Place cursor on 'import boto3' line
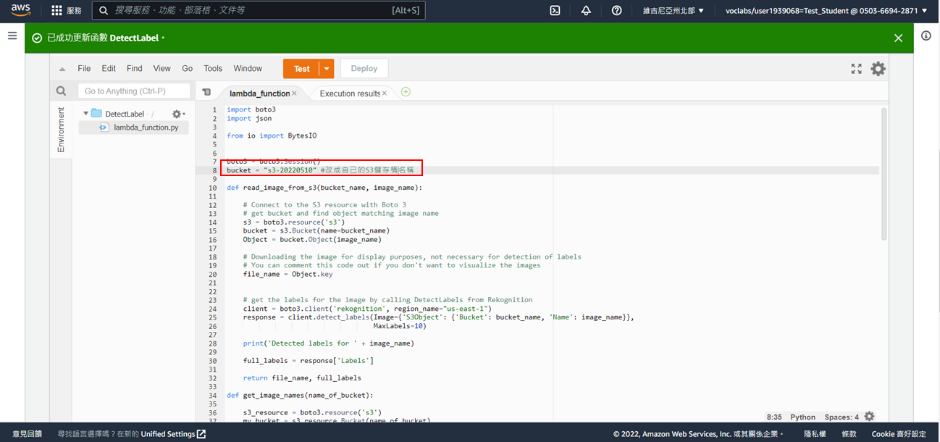The width and height of the screenshot is (940, 442). click(251, 109)
